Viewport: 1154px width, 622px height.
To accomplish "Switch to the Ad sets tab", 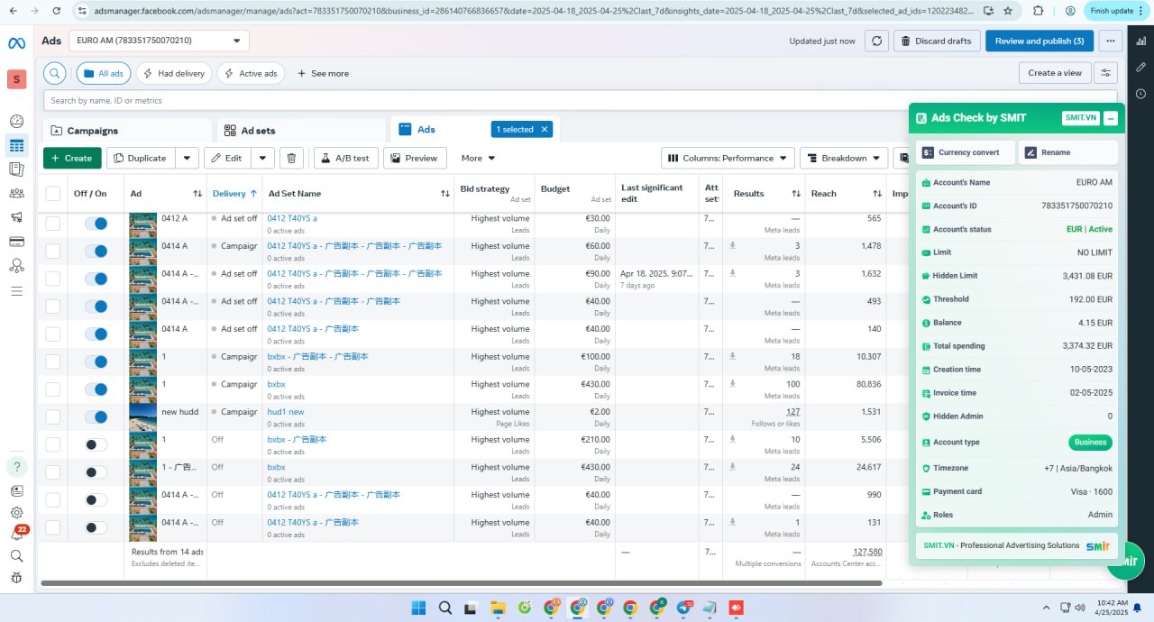I will click(301, 131).
